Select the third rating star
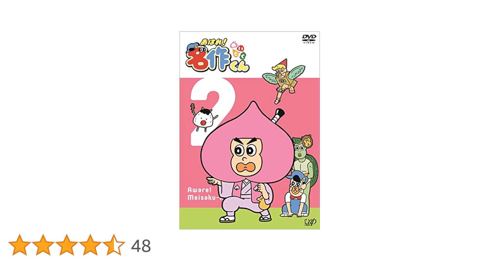This screenshot has width=500, height=261. click(x=67, y=245)
